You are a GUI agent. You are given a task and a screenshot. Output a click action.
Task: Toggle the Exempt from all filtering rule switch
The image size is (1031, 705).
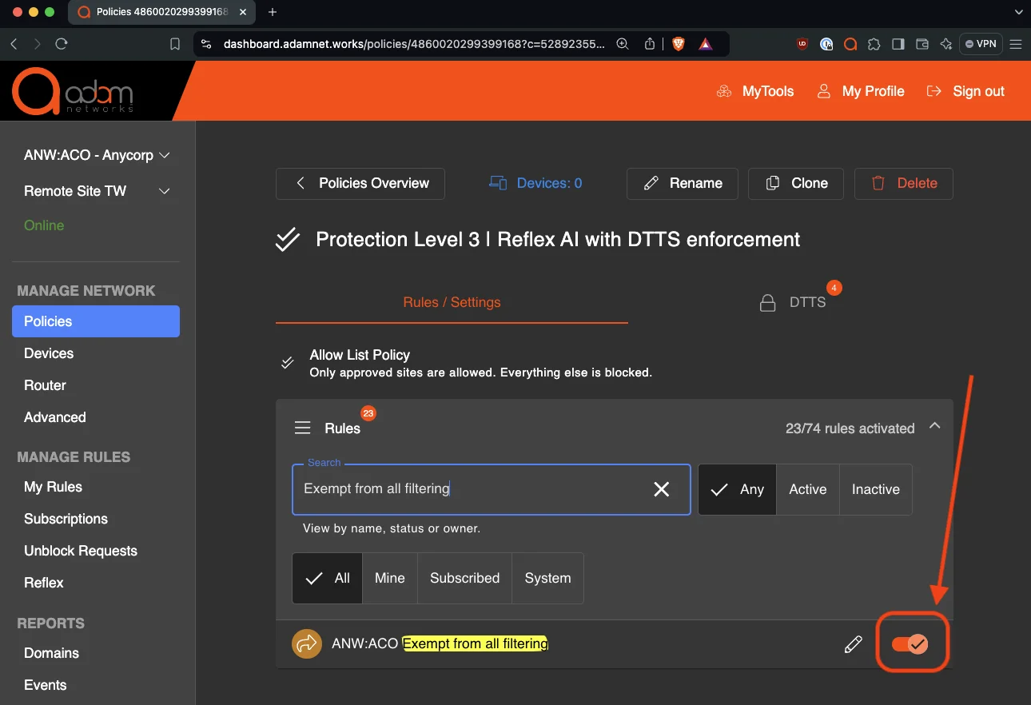(x=910, y=643)
